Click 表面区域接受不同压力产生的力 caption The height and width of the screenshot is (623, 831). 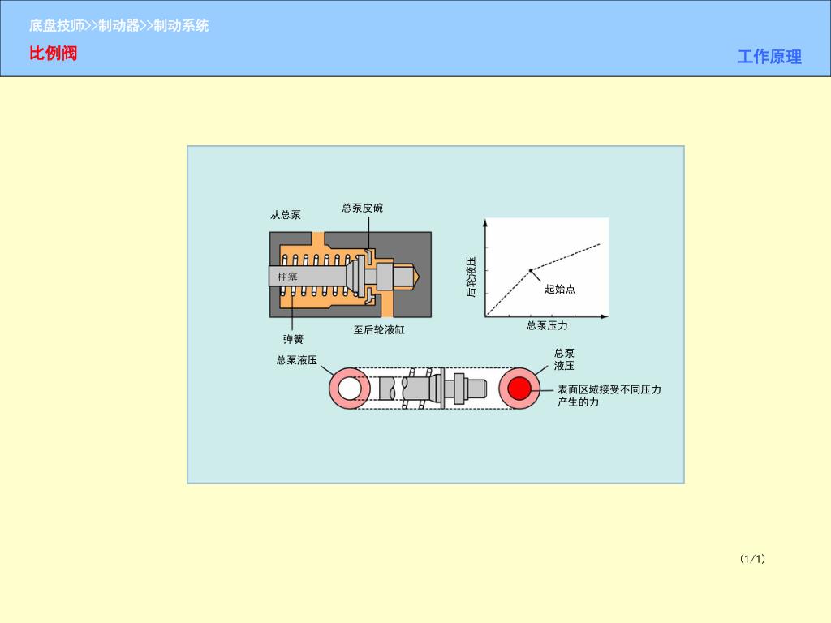point(609,396)
